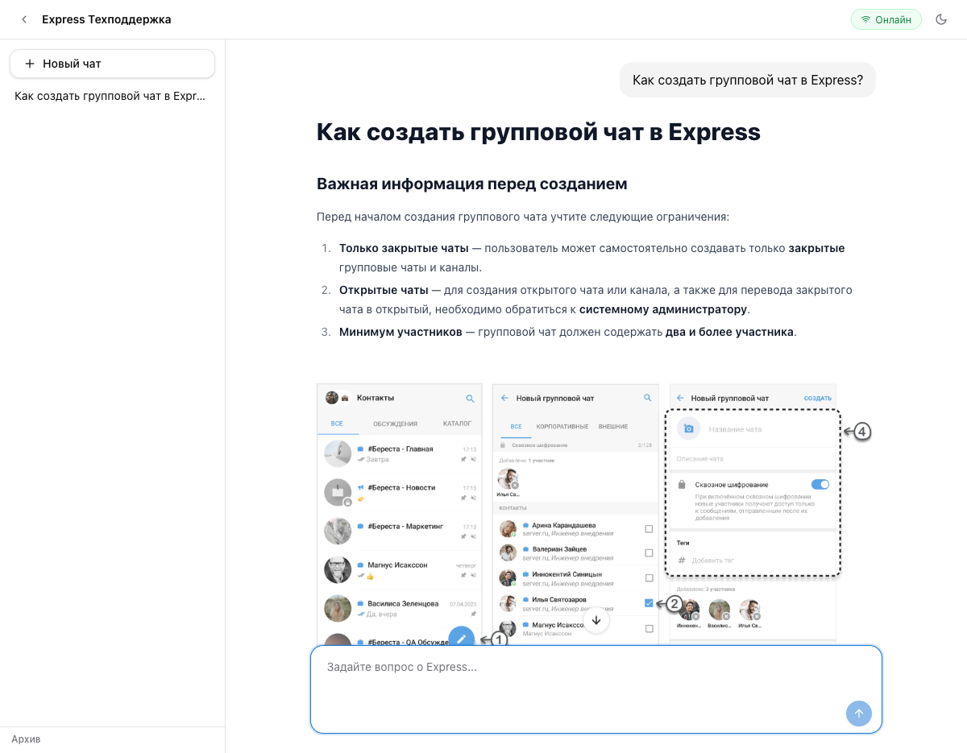Viewport: 967px width, 753px height.
Task: Click the camera icon beside Название чата
Action: (688, 429)
